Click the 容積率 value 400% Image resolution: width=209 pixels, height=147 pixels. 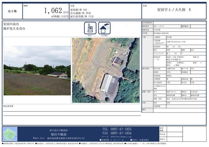169,72
